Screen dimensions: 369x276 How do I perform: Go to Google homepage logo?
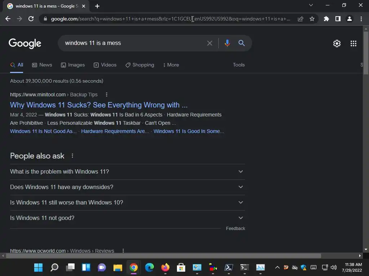(x=25, y=43)
